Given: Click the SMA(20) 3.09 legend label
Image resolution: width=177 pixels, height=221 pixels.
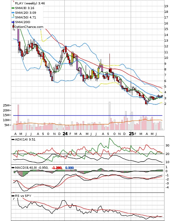Looking at the screenshot, I should [x=26, y=13].
